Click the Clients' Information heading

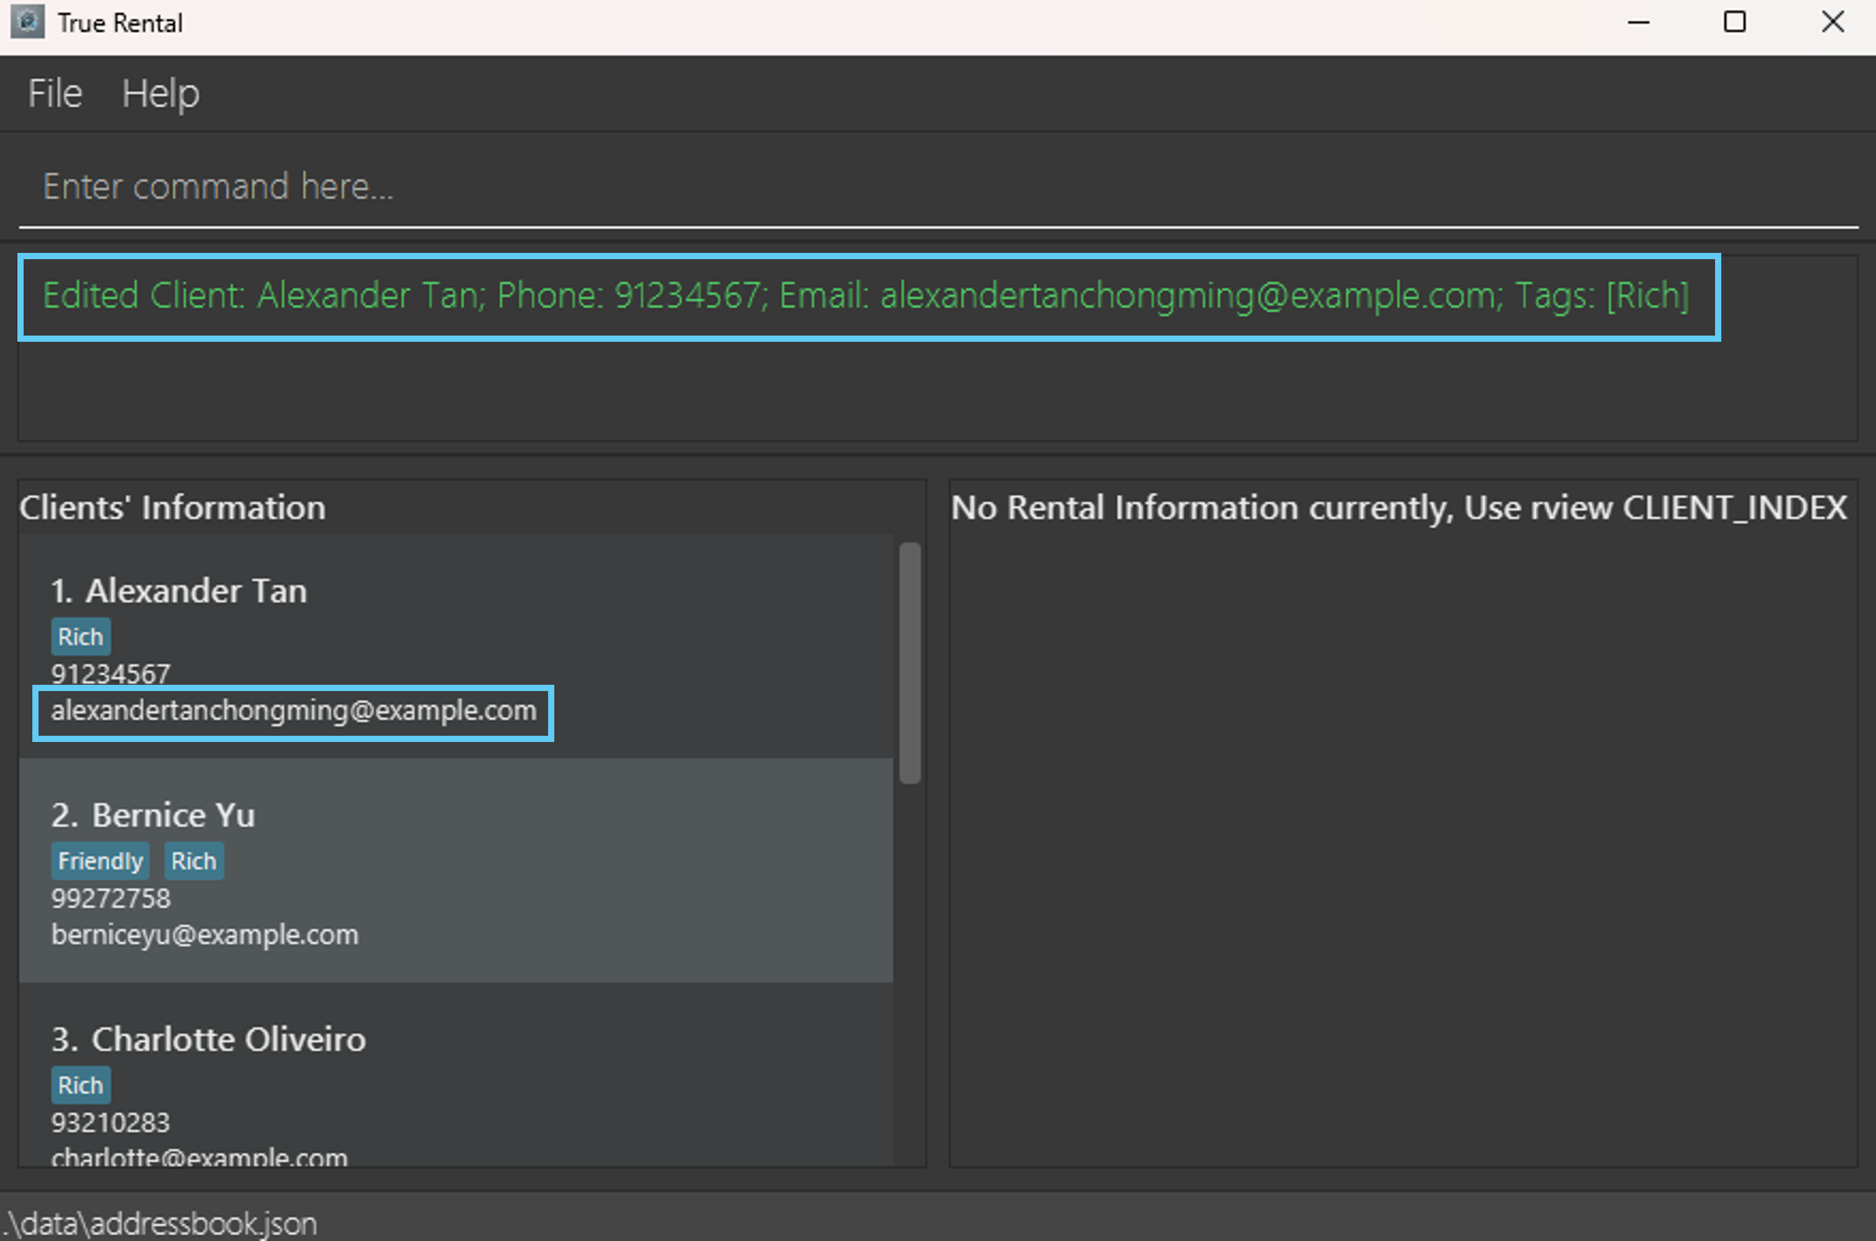pos(173,507)
